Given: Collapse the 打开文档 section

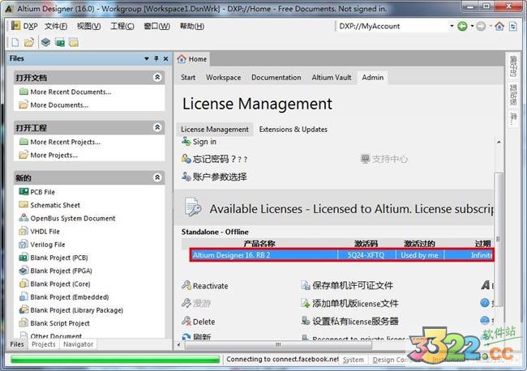Looking at the screenshot, I should [157, 77].
